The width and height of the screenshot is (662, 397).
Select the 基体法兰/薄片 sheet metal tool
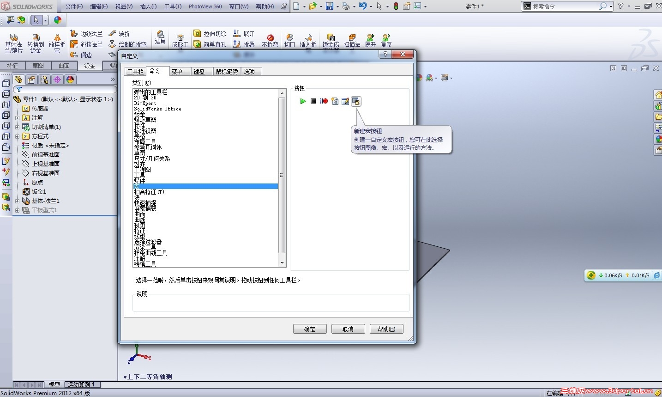(13, 43)
